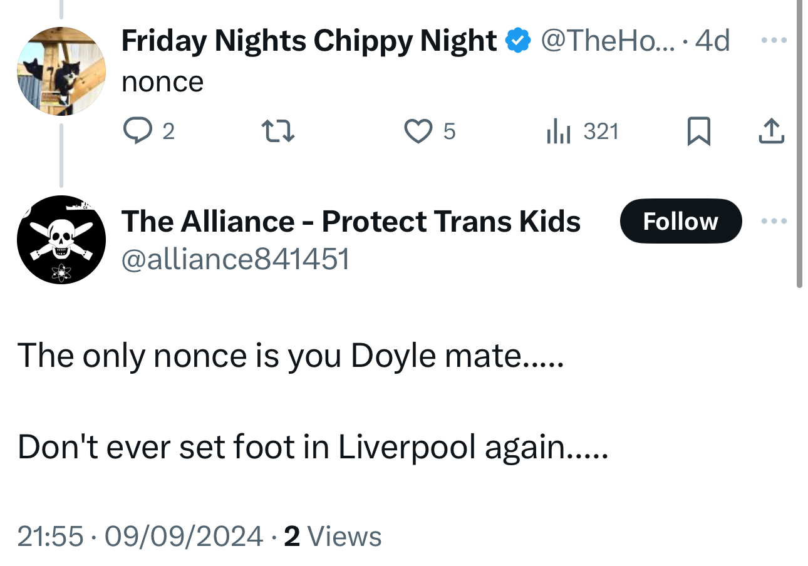Tap the share upload icon
Viewport: 808px width, 566px height.
[x=771, y=131]
